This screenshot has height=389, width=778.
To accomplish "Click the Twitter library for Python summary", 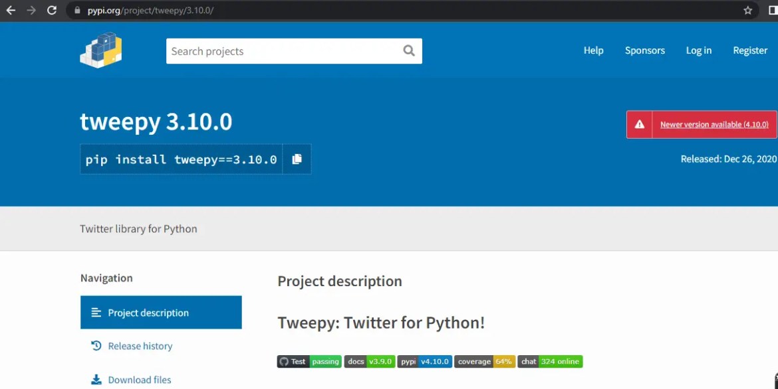I will click(x=138, y=229).
